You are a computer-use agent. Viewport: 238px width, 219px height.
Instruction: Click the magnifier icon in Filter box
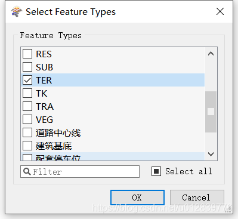coord(27,171)
